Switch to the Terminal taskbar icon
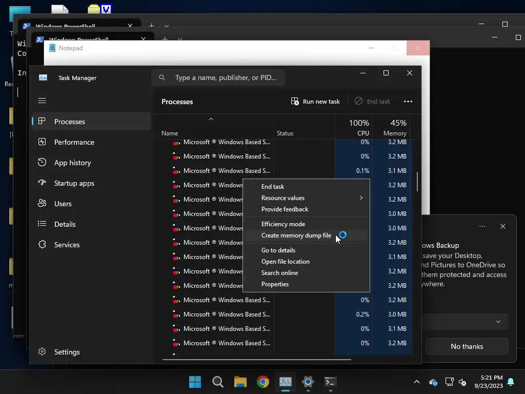The height and width of the screenshot is (394, 525). click(x=331, y=382)
